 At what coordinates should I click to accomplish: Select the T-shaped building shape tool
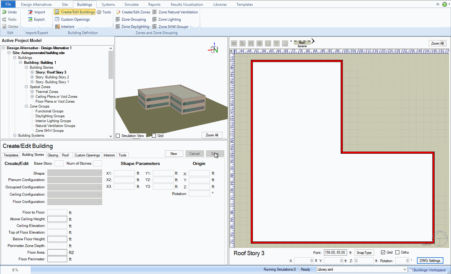click(276, 43)
